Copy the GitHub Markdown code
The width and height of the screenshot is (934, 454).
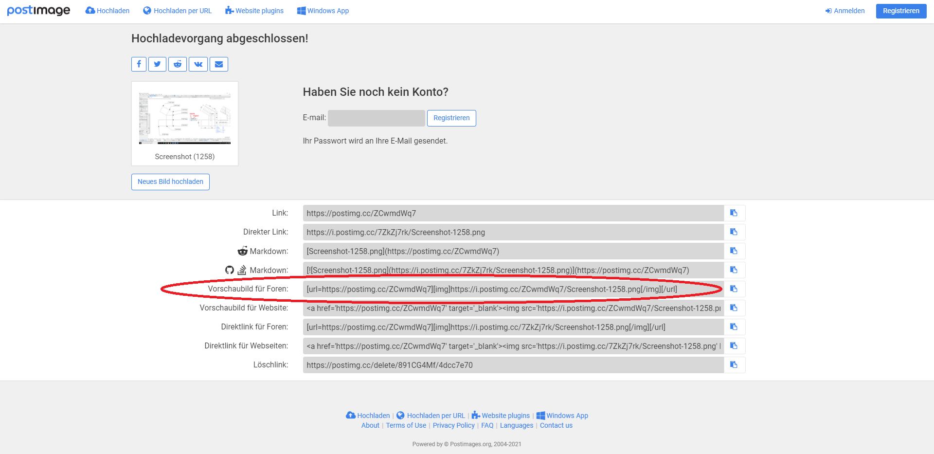[734, 270]
